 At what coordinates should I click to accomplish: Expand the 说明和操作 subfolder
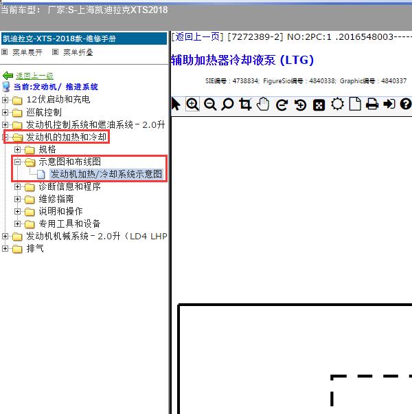click(x=17, y=211)
